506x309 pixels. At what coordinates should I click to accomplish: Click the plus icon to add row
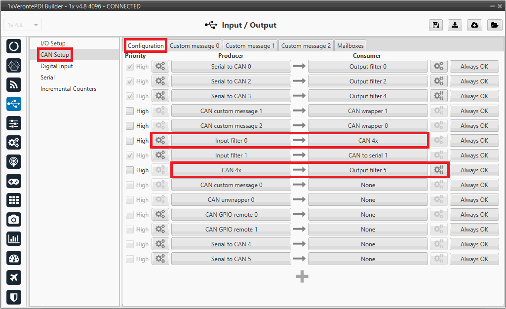(x=302, y=276)
